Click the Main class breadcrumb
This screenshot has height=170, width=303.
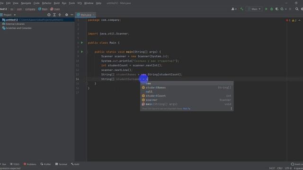(43, 9)
